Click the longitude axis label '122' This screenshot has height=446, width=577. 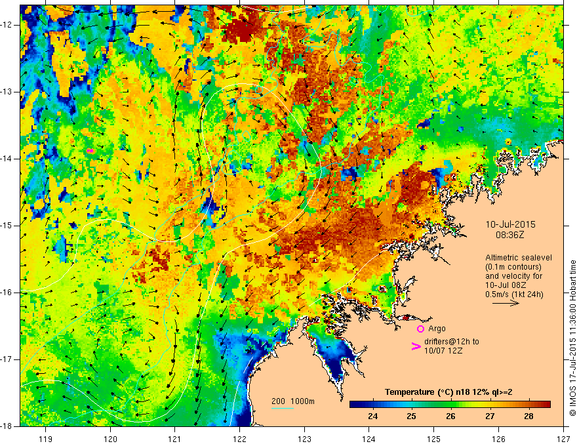coord(239,439)
